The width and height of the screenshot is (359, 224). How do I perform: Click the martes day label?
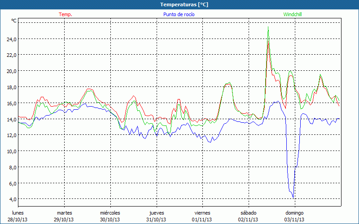(x=64, y=213)
